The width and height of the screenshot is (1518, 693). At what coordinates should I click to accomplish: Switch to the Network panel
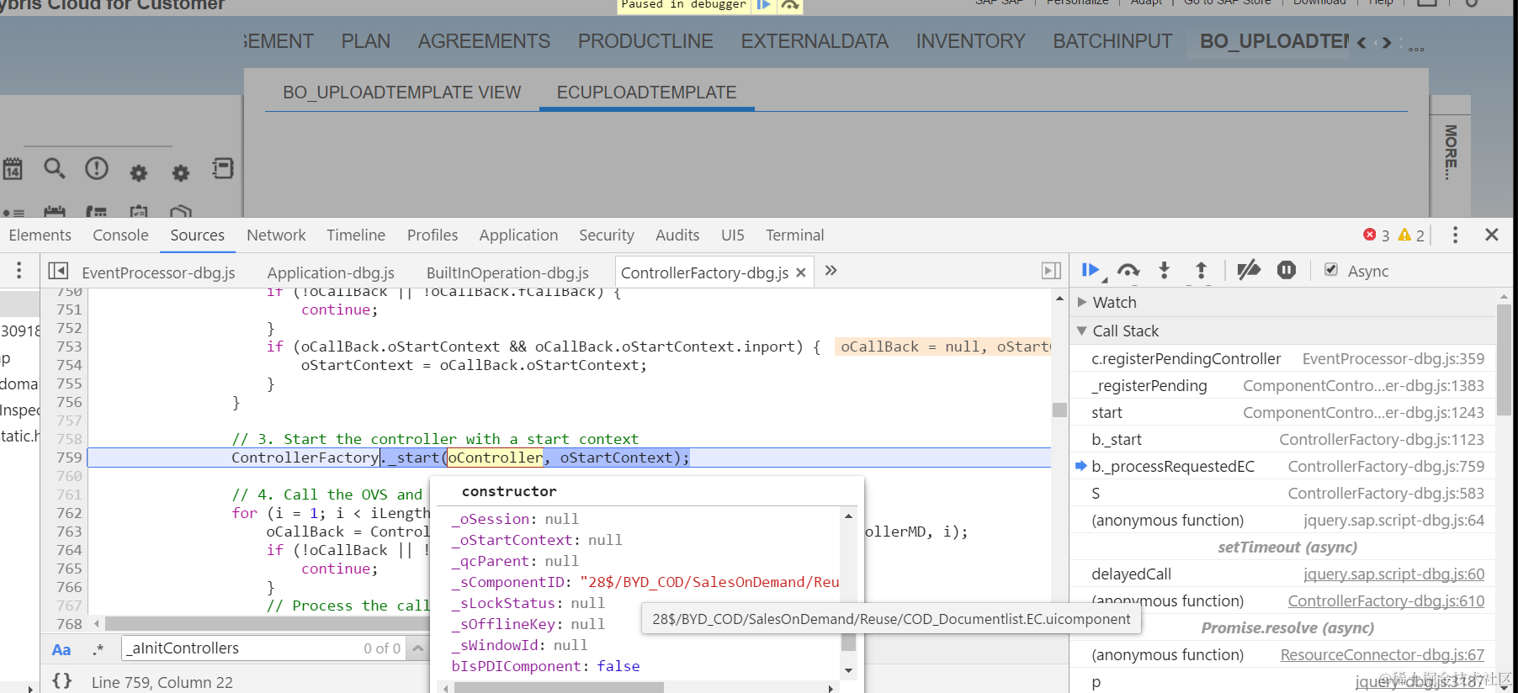pos(276,235)
